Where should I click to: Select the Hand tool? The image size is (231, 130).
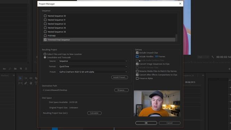coord(31,83)
